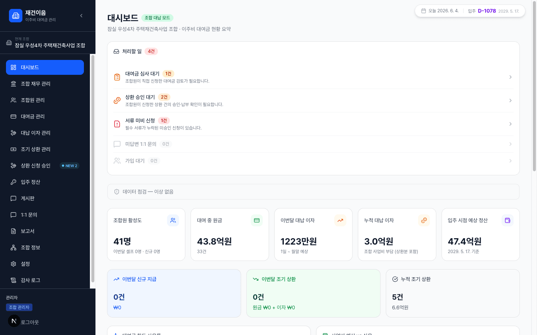Click the 4건 badge beside 처리할 일
The image size is (537, 335).
[151, 51]
